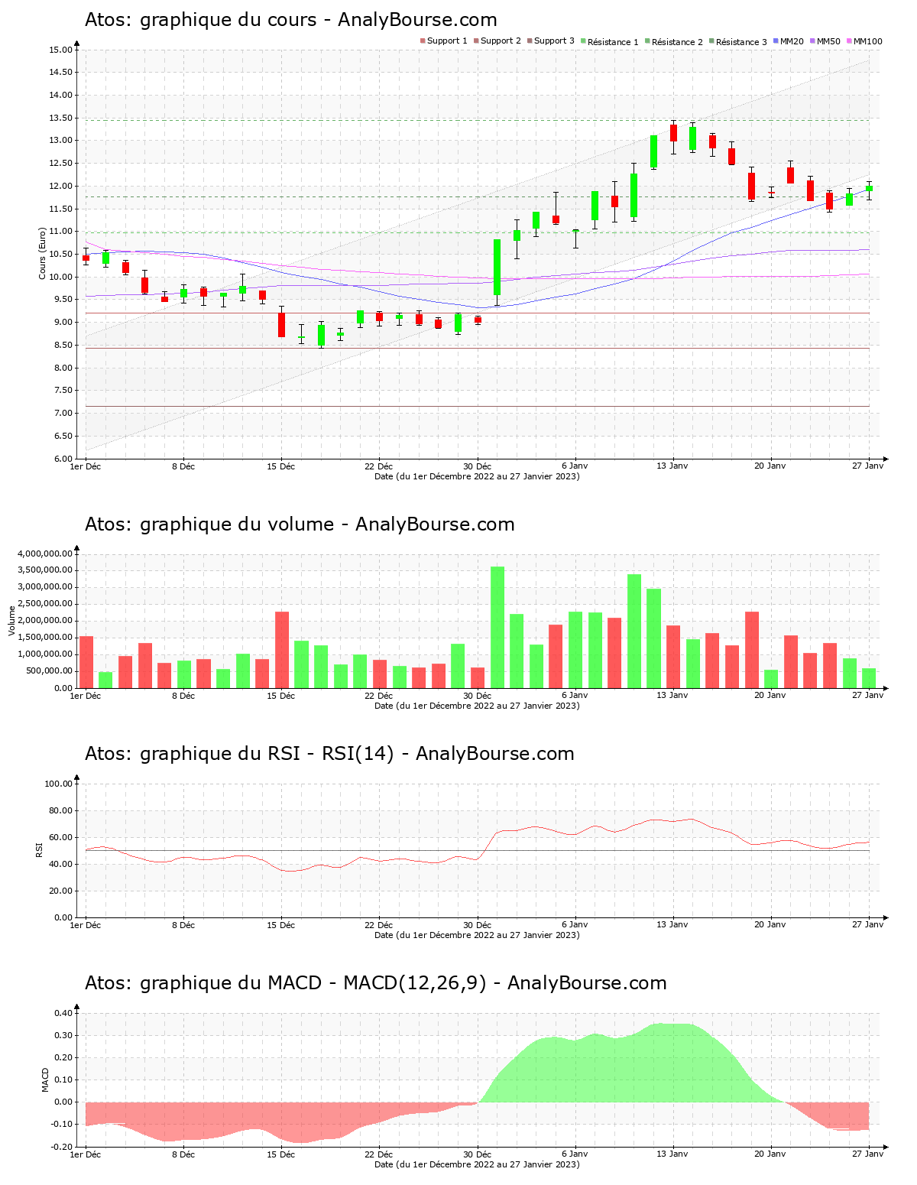Click '30 Déc' on the price chart axis

coord(477,466)
